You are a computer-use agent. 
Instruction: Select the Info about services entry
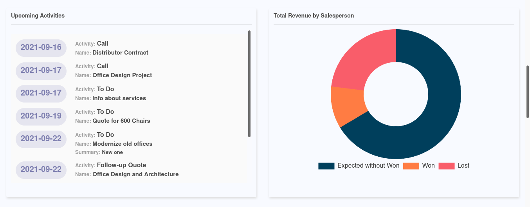point(119,98)
